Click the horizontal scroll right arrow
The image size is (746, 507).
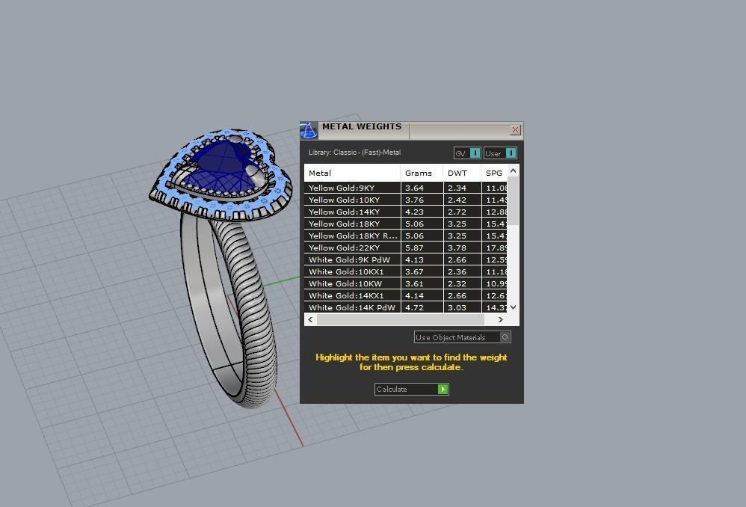[501, 320]
